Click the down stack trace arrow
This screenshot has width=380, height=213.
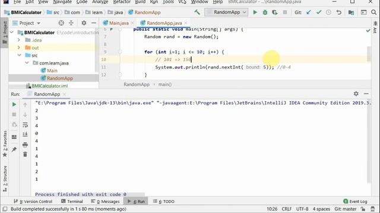click(x=25, y=115)
